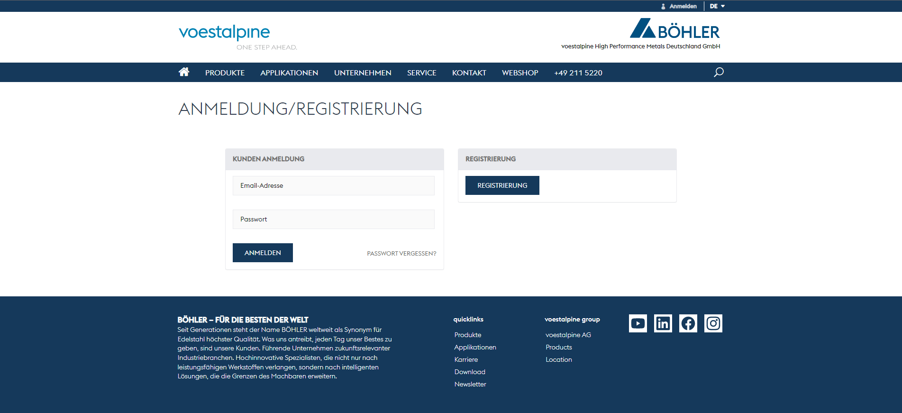The width and height of the screenshot is (902, 413).
Task: Click the ANMELDEN button
Action: tap(263, 253)
